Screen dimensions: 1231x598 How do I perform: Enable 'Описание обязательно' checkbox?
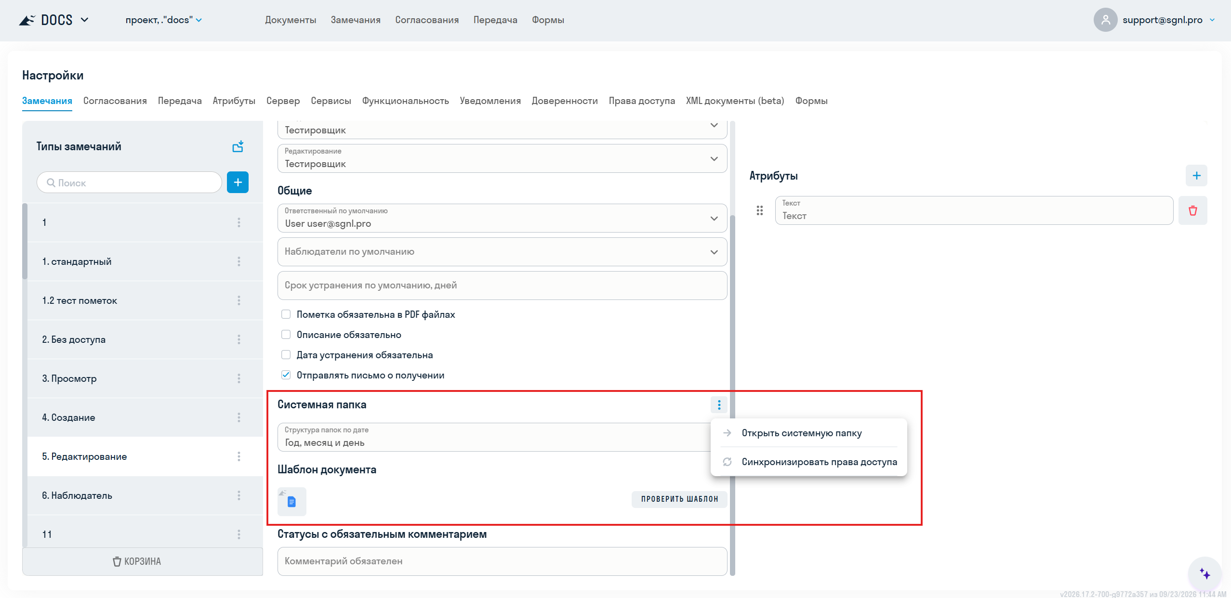[286, 335]
